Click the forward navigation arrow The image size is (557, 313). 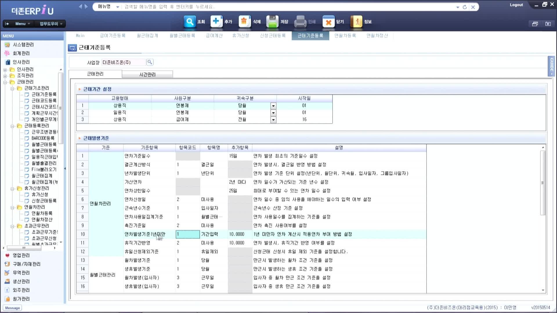pyautogui.click(x=86, y=6)
